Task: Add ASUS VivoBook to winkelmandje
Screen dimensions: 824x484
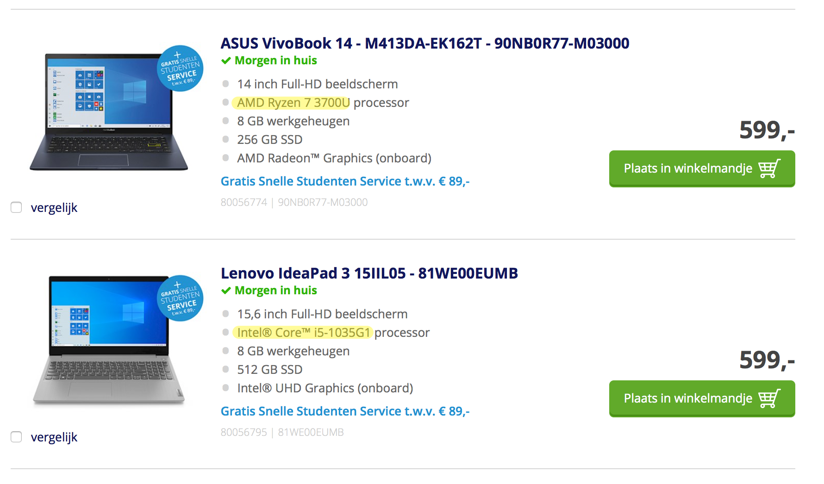Action: click(702, 168)
